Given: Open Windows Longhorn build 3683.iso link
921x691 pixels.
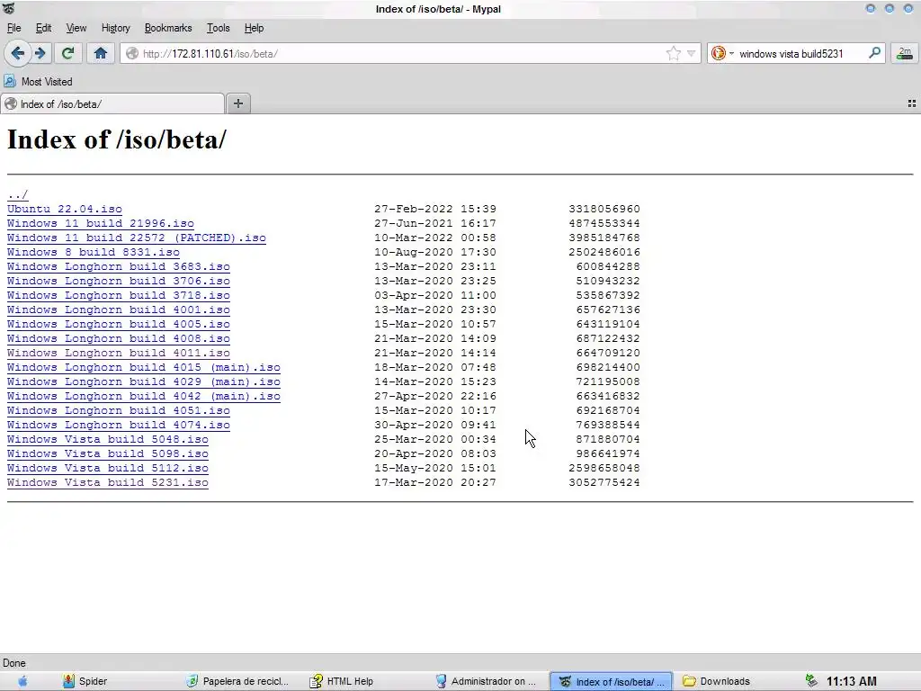Looking at the screenshot, I should [119, 266].
